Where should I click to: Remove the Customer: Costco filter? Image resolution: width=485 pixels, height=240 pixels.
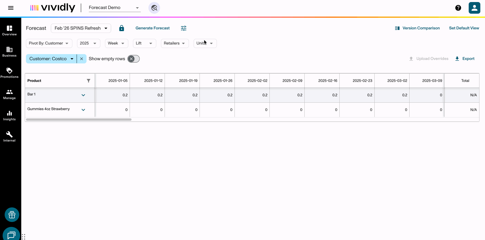pos(82,59)
